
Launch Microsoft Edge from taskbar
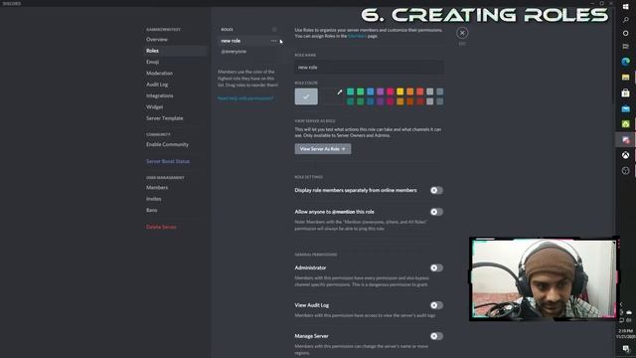point(625,62)
